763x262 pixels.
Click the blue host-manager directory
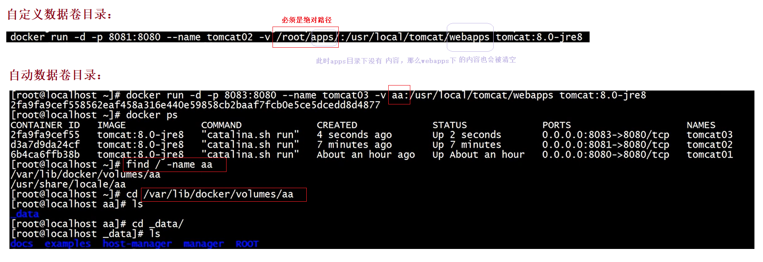(x=137, y=244)
